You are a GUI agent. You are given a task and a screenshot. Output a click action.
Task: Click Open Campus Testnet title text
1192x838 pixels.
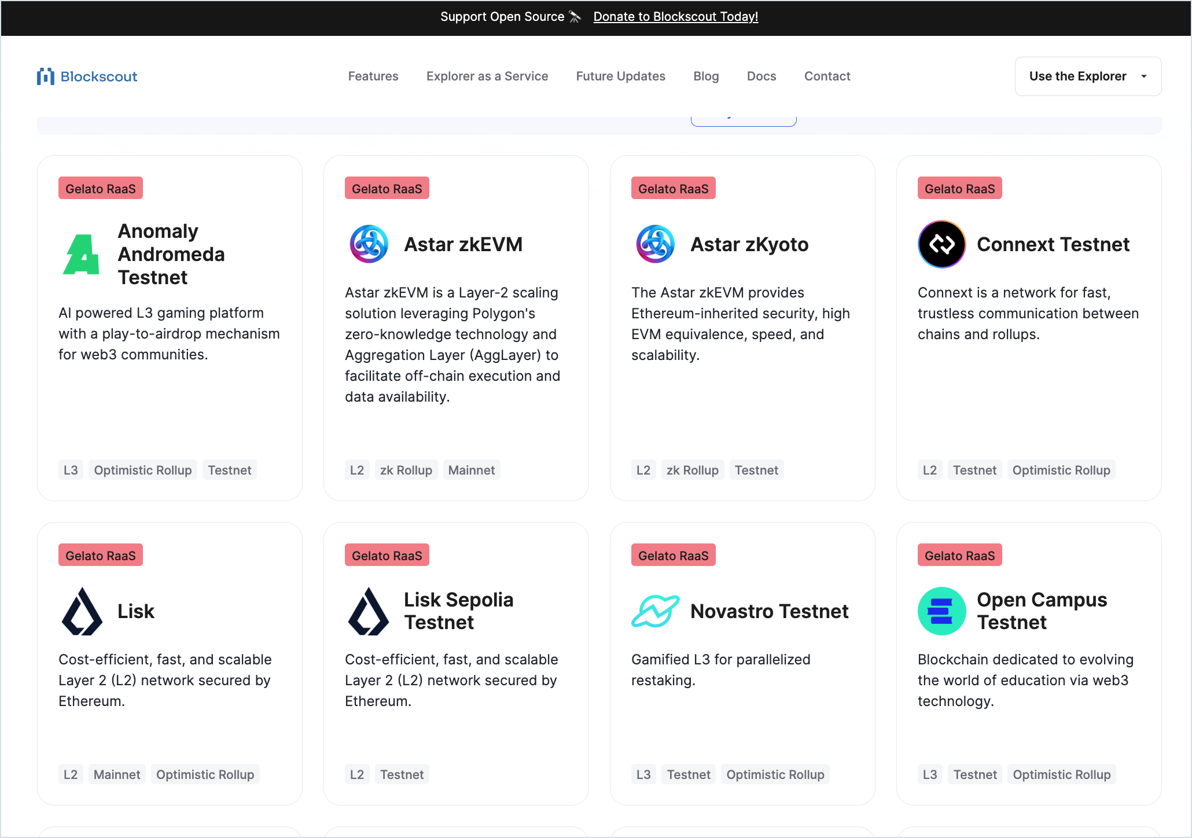(1042, 611)
